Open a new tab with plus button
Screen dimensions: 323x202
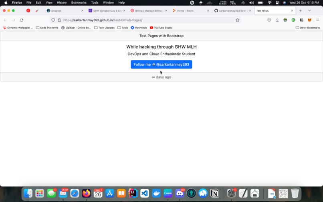click(x=300, y=10)
